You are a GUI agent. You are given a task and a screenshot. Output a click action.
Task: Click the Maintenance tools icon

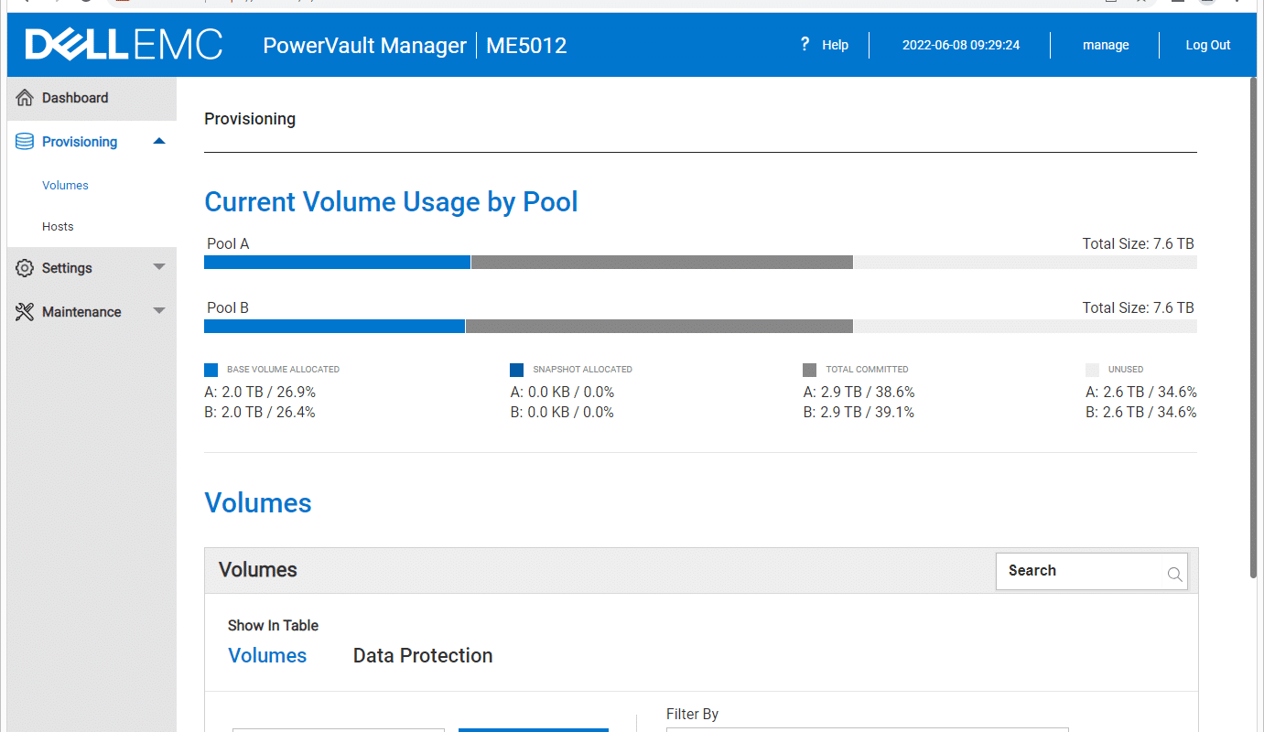click(25, 312)
